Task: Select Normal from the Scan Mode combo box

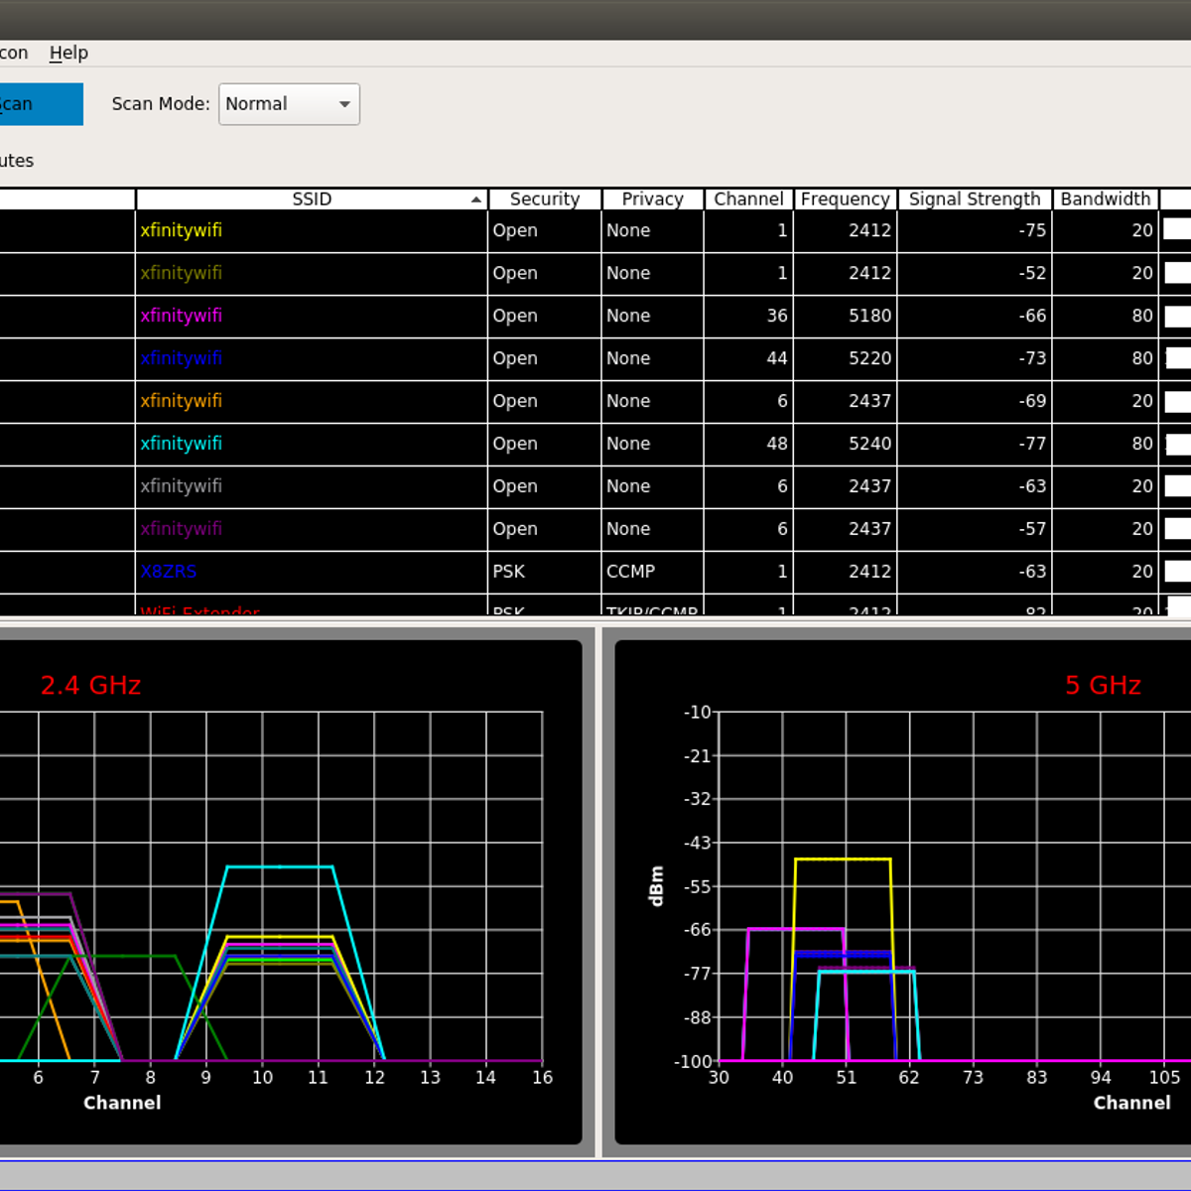Action: (x=288, y=103)
